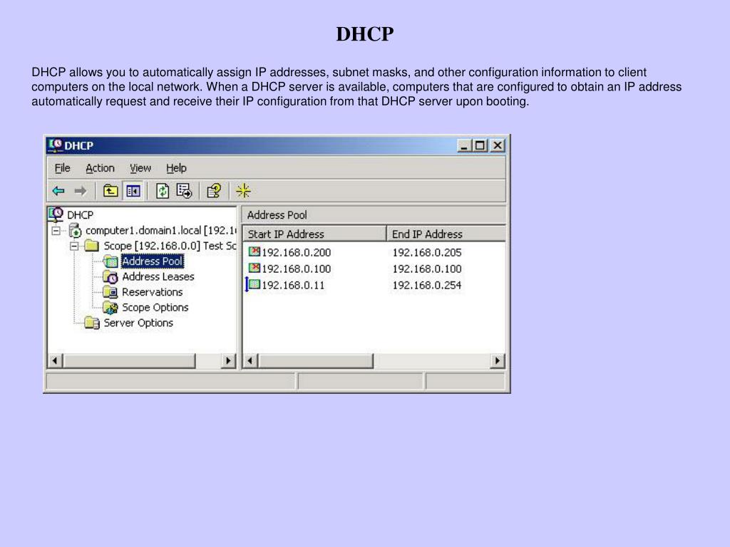Click the Back arrow toolbar icon

58,191
